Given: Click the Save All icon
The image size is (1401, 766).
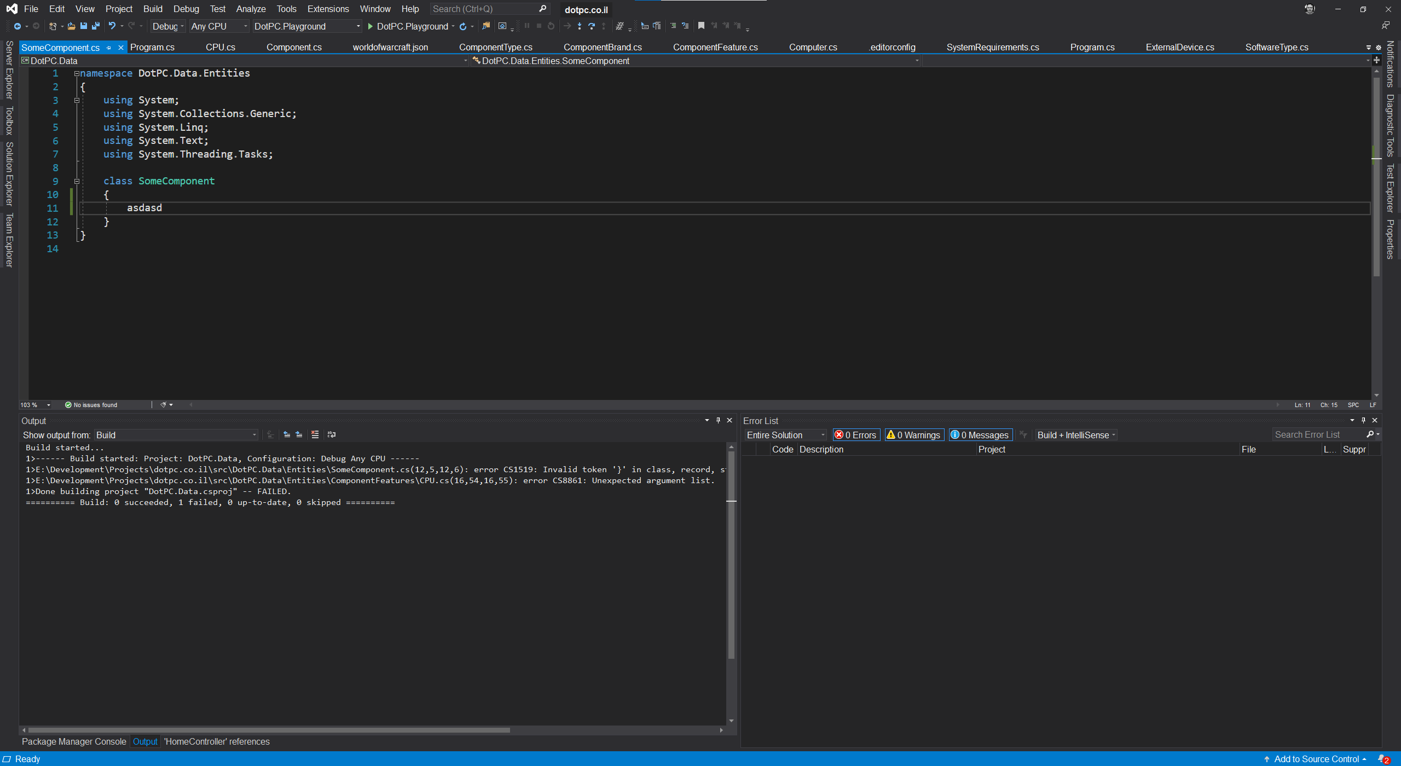Looking at the screenshot, I should [96, 26].
